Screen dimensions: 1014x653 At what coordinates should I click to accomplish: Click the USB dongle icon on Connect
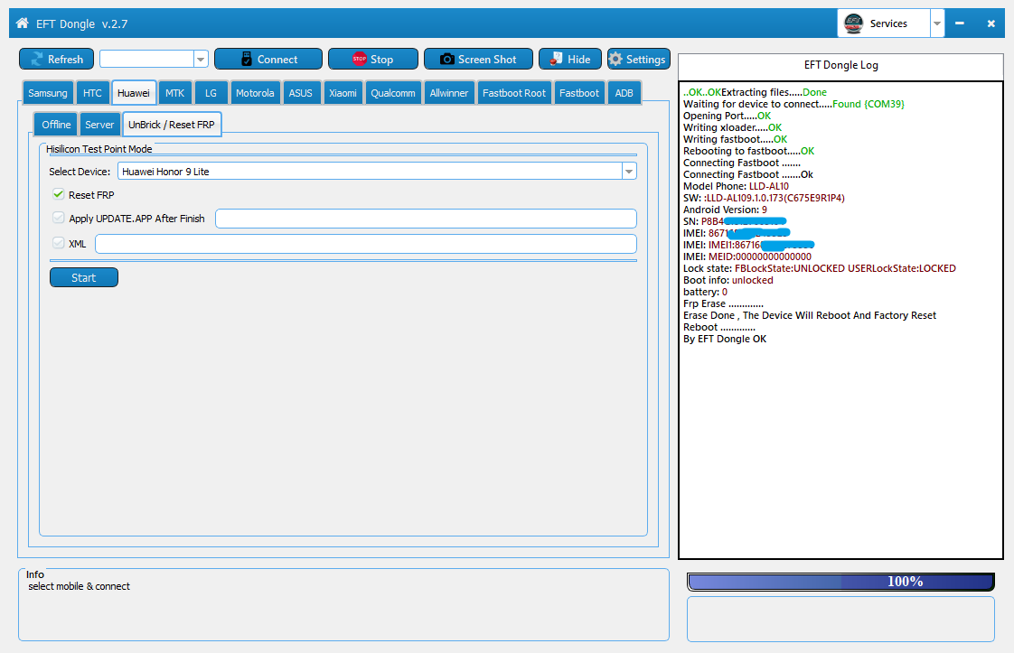[247, 59]
